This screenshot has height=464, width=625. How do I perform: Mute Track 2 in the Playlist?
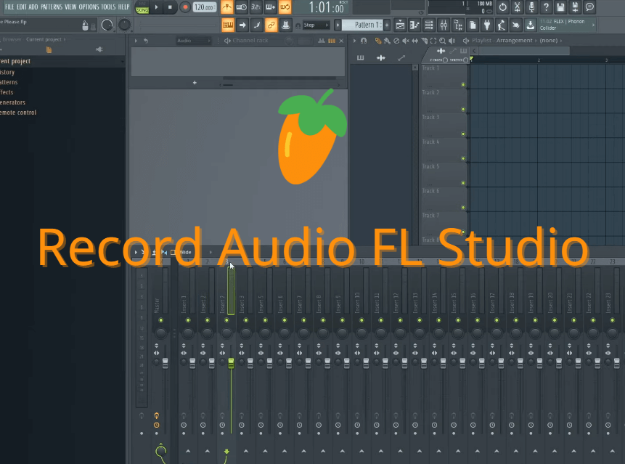463,109
